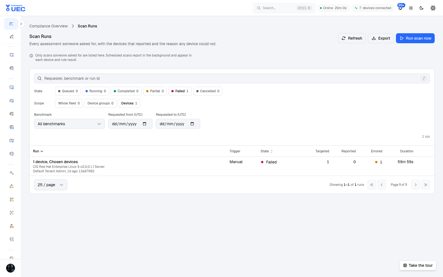Toggle dark mode with the moon icon
Image resolution: width=443 pixels, height=277 pixels.
click(x=421, y=8)
